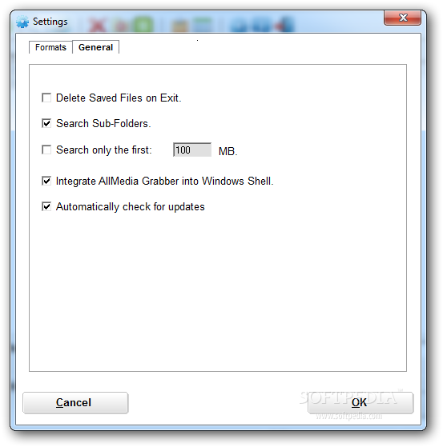Click the 'Search Sub-Folders.' label text
Viewport: 443px width, 447px height.
click(x=103, y=124)
